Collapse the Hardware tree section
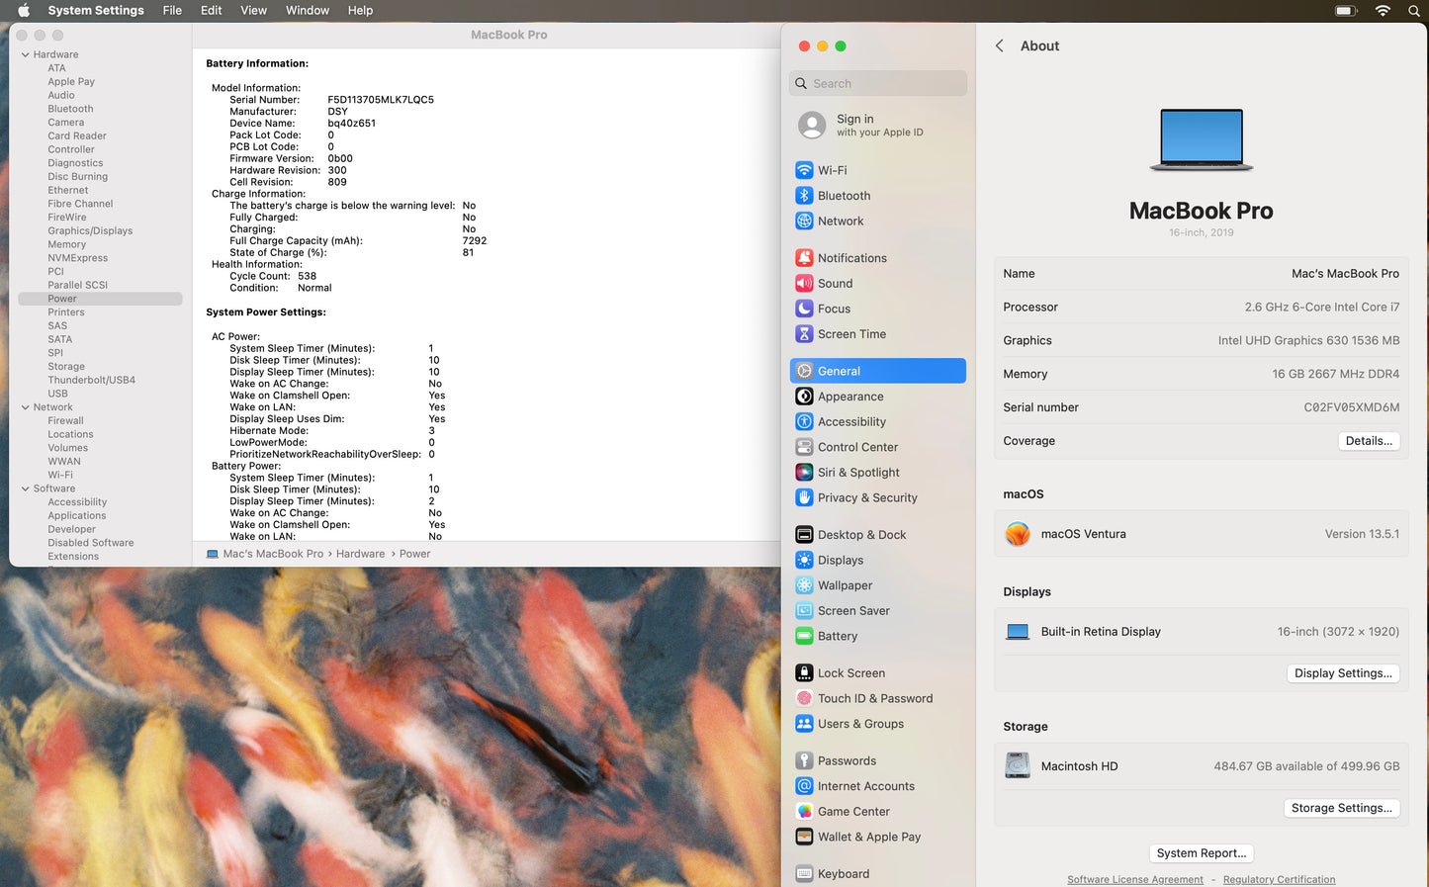Image resolution: width=1429 pixels, height=887 pixels. point(25,54)
